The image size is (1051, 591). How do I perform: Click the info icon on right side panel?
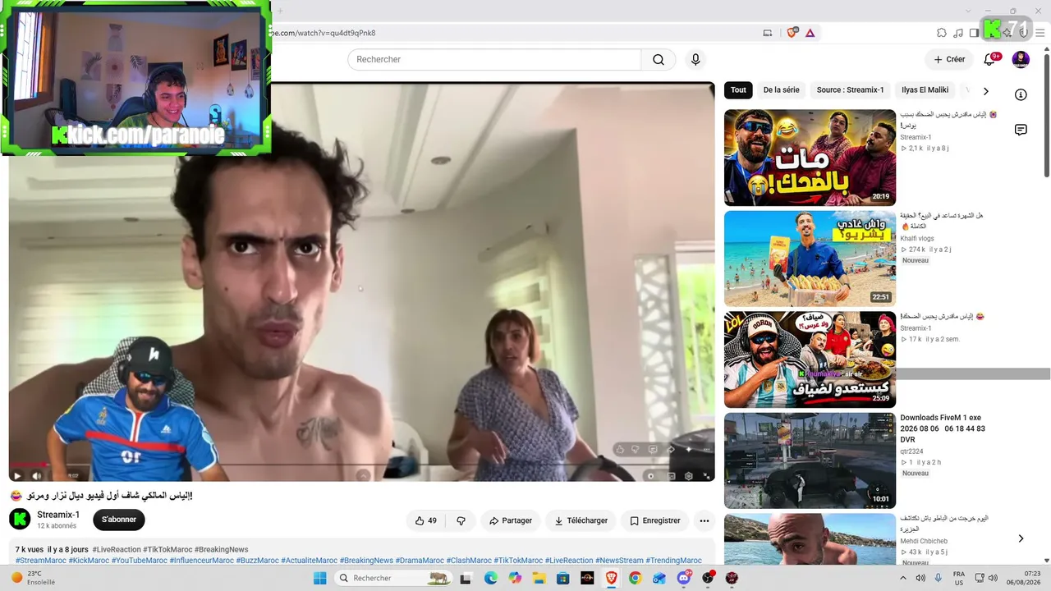(x=1021, y=94)
